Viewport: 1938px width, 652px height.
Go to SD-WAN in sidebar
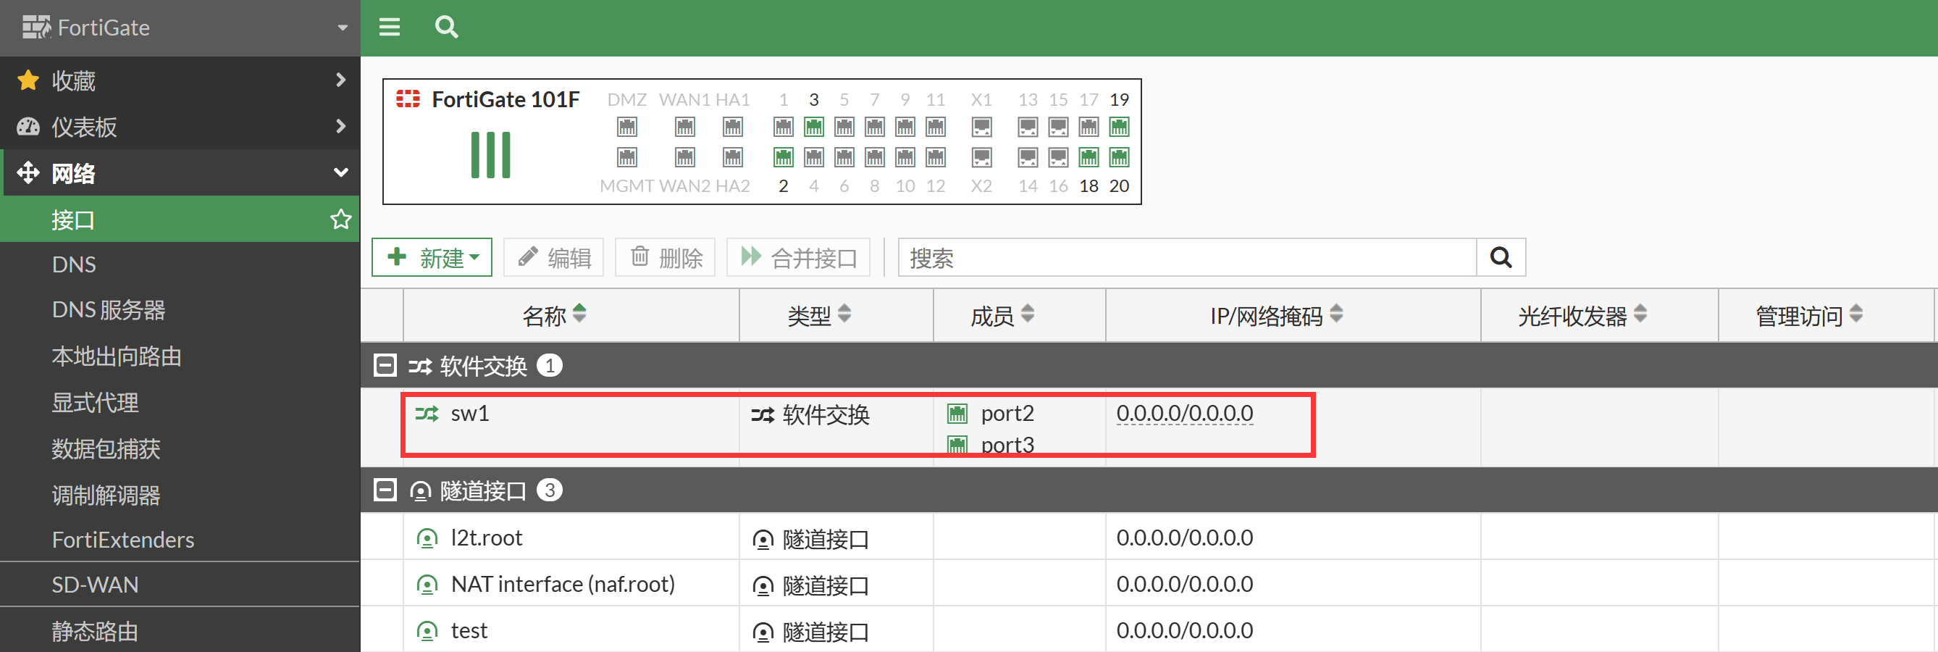point(95,584)
